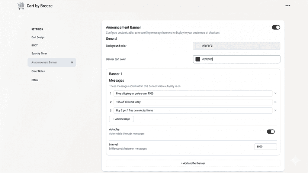Focus the banner text color #333333 field

237,59
